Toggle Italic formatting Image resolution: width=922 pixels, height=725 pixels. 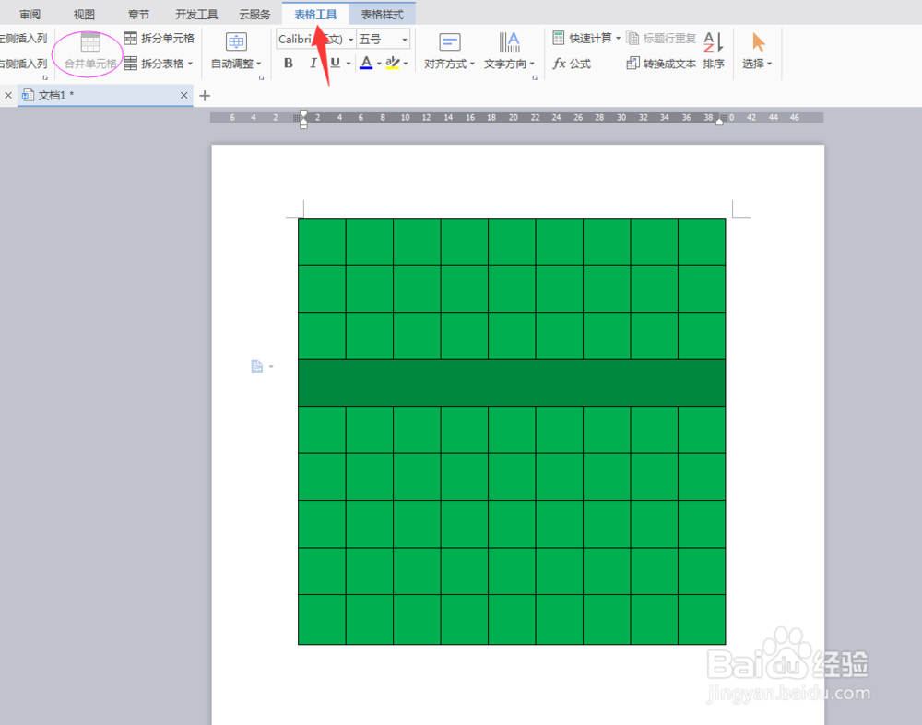[313, 63]
